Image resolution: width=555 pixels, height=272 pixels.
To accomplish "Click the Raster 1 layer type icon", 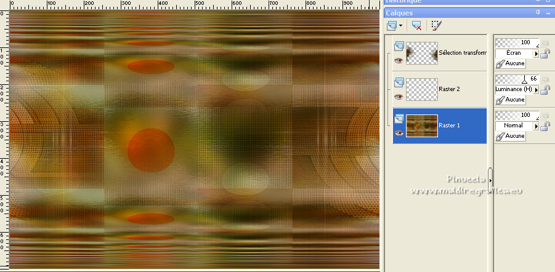I will coord(399,119).
